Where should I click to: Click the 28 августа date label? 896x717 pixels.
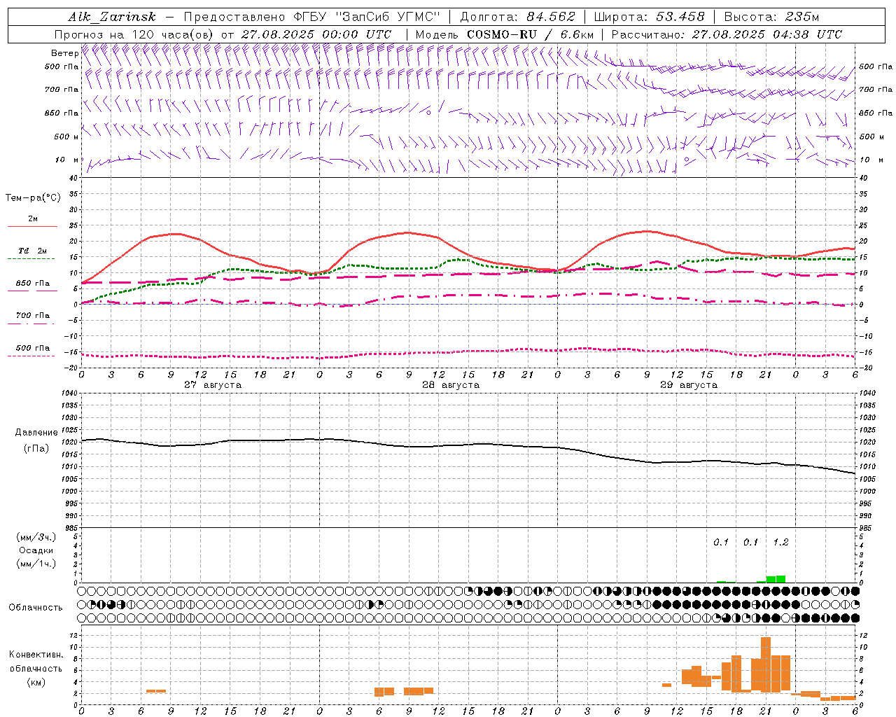point(451,385)
